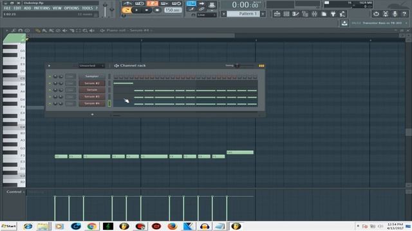This screenshot has height=231, width=412.
Task: Toggle Serum #4 channel selector LED
Action: click(109, 103)
